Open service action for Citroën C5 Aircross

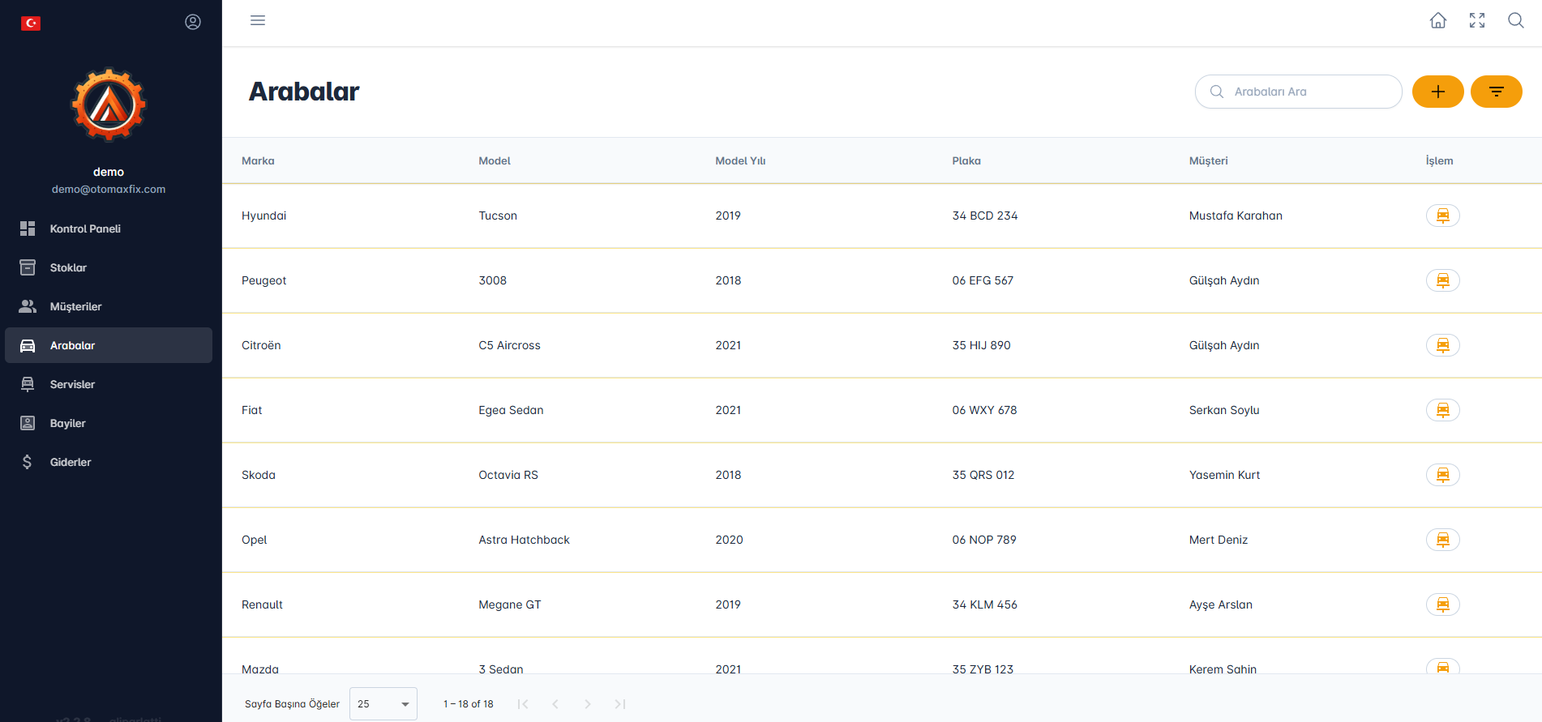click(x=1443, y=345)
